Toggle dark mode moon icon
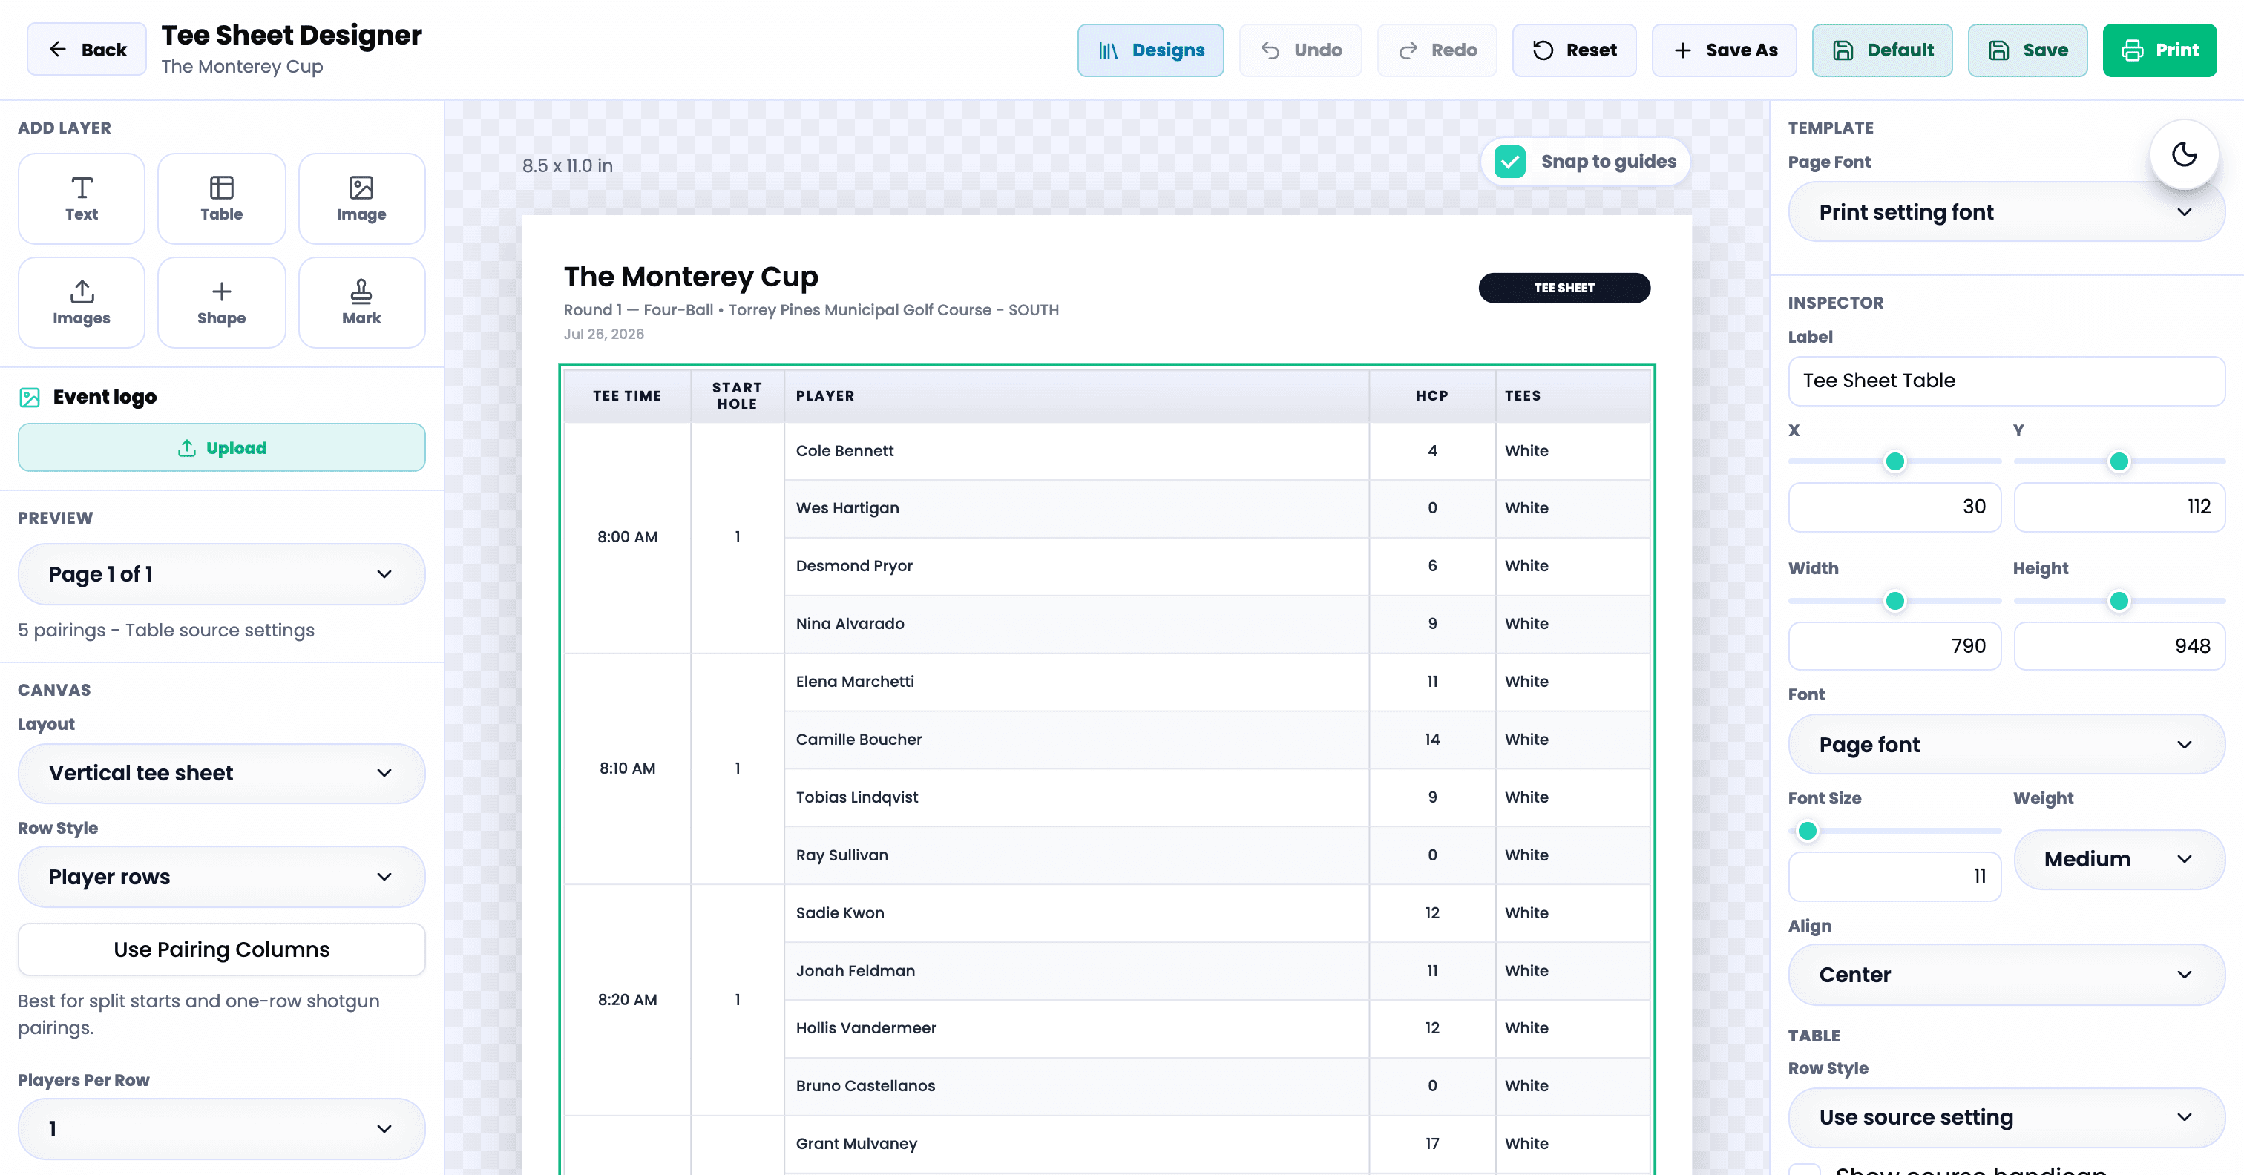Viewport: 2244px width, 1175px height. coord(2184,154)
